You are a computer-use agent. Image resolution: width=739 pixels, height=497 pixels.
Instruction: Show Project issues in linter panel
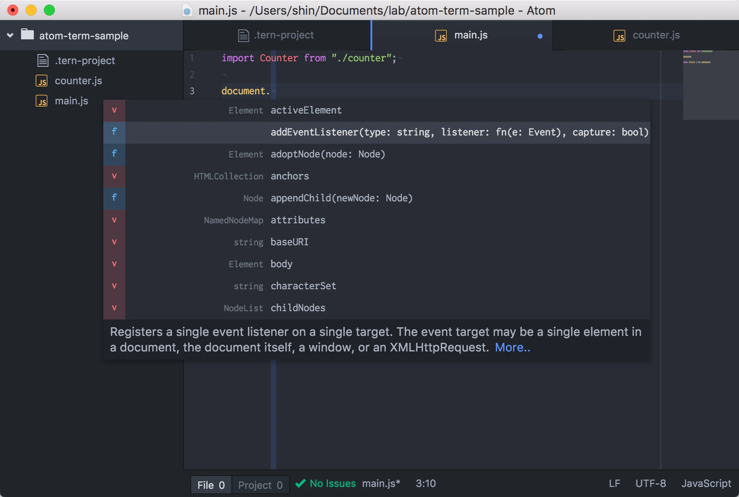pyautogui.click(x=261, y=485)
